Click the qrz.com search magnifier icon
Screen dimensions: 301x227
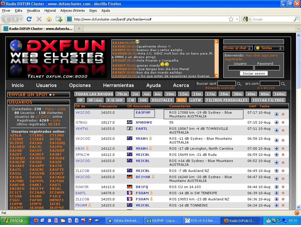tap(283, 83)
